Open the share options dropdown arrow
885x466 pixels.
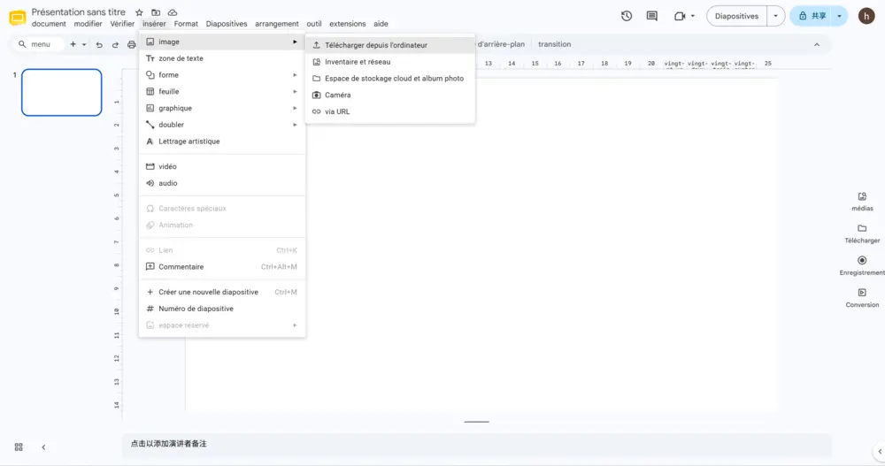(x=839, y=16)
